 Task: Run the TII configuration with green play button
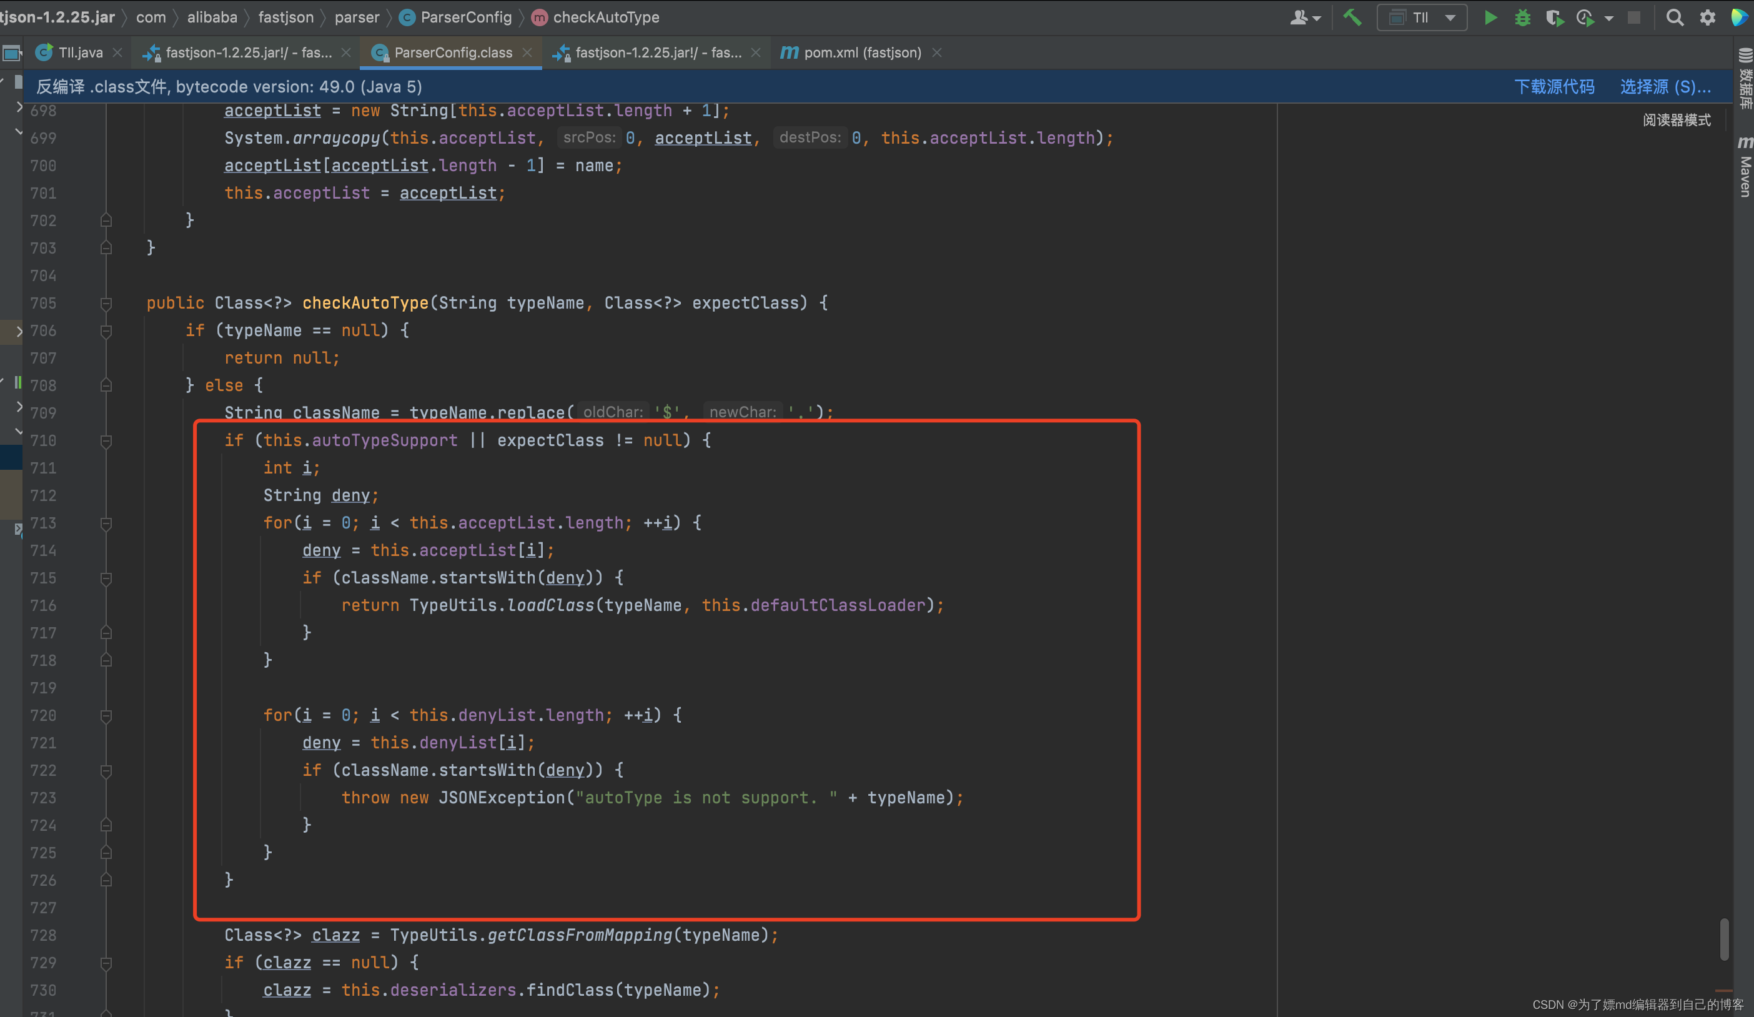[x=1490, y=17]
